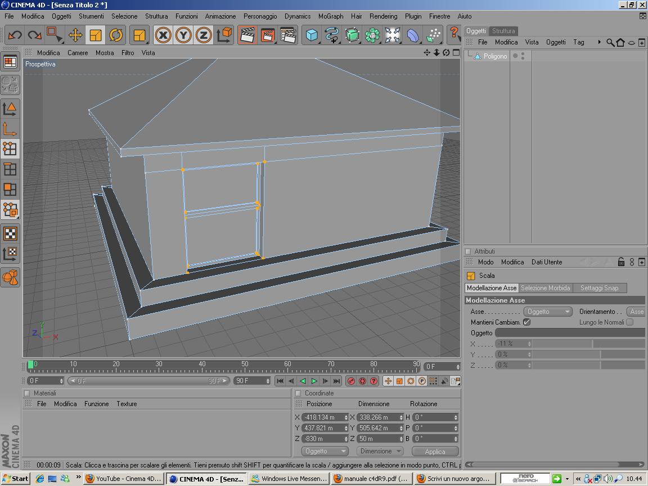Select the Rotate tool

pos(116,35)
